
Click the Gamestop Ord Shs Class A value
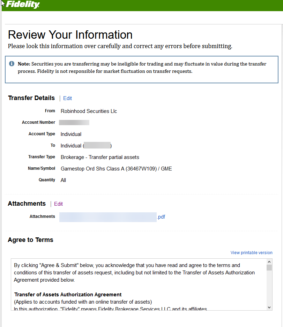116,169
